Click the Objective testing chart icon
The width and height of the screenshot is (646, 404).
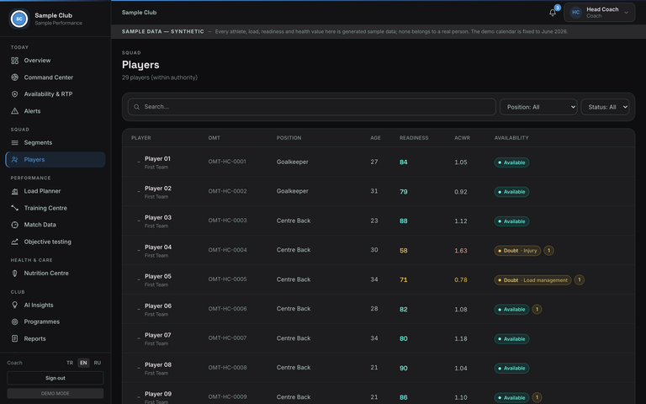(x=15, y=242)
